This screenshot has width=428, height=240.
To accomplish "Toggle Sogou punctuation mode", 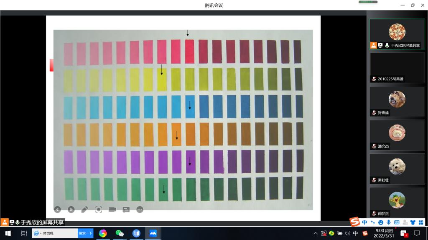I will pos(373,222).
